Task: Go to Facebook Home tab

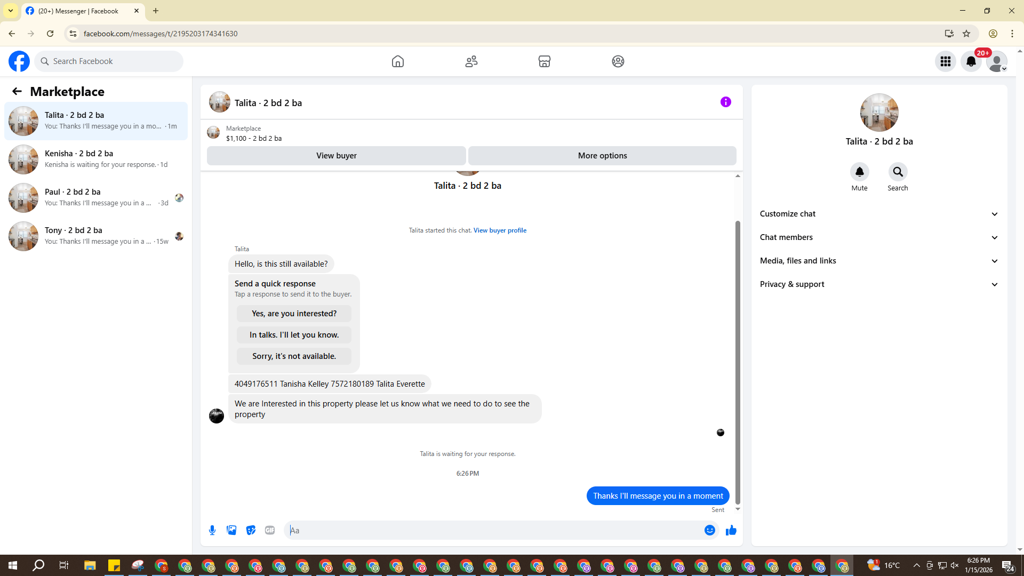Action: [397, 61]
